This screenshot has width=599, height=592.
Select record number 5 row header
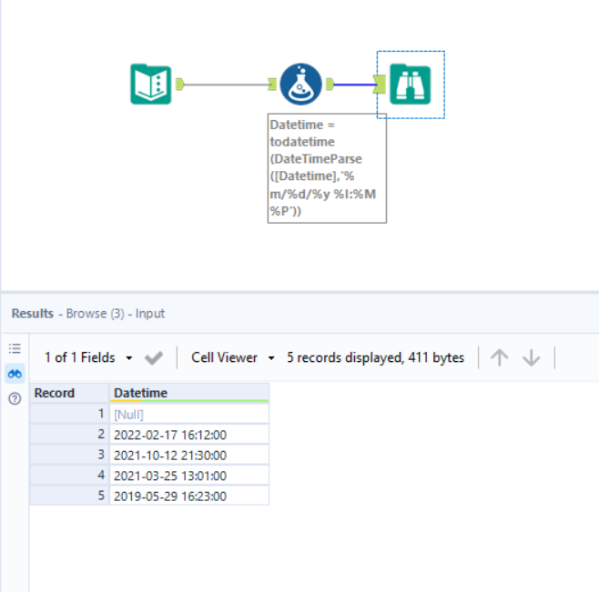[x=69, y=496]
